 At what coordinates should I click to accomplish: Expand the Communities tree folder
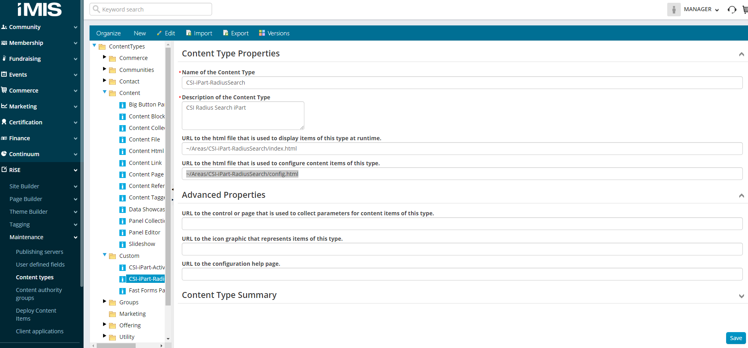[x=104, y=69]
